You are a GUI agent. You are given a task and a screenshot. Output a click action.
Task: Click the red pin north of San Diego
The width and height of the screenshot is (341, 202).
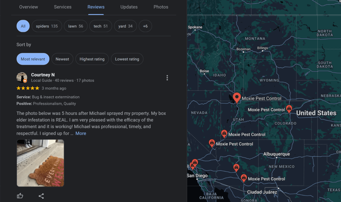[195, 163]
